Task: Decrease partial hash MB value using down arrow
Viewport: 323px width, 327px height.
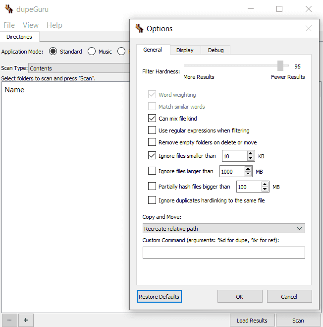Action: pos(265,190)
